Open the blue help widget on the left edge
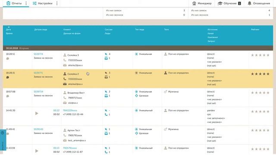The image size is (276, 155). [3, 140]
